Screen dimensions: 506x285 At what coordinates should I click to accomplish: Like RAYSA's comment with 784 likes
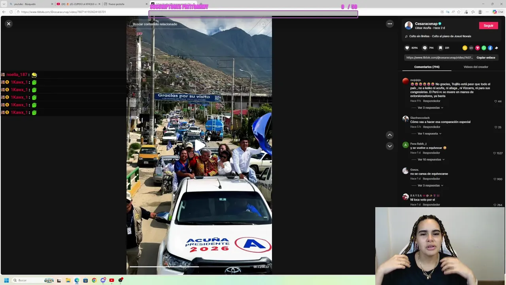(x=495, y=205)
